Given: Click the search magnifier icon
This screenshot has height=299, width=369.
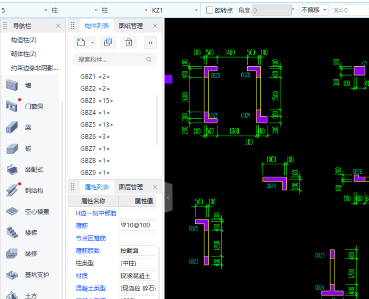Looking at the screenshot, I should coord(148,59).
